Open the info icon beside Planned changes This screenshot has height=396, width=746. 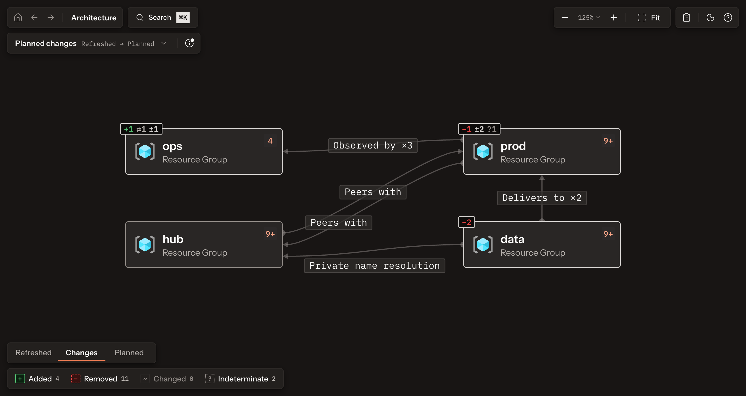[x=189, y=43]
